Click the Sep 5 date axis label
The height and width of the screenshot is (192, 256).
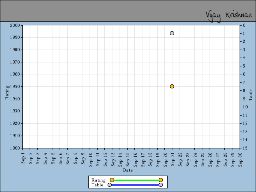coord(53,158)
